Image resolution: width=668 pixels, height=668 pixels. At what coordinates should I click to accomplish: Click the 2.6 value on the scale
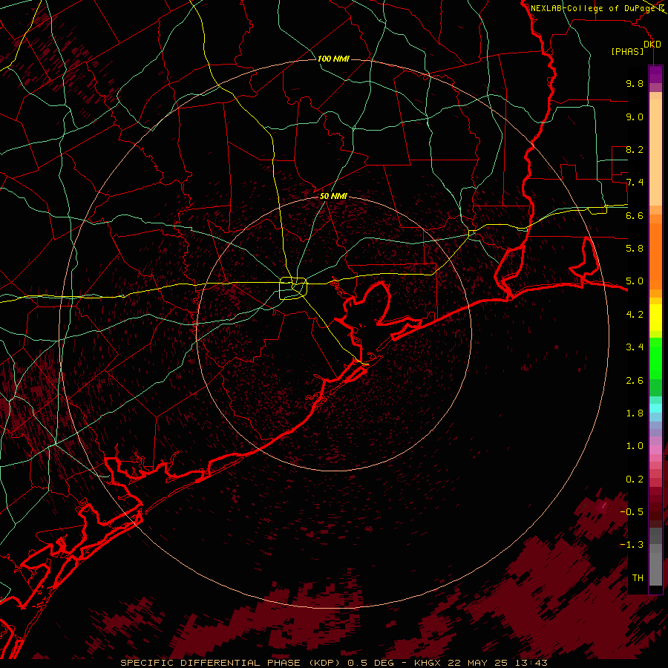[x=635, y=381]
